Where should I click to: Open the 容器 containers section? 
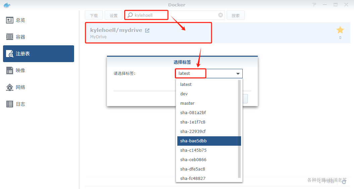tap(38, 37)
